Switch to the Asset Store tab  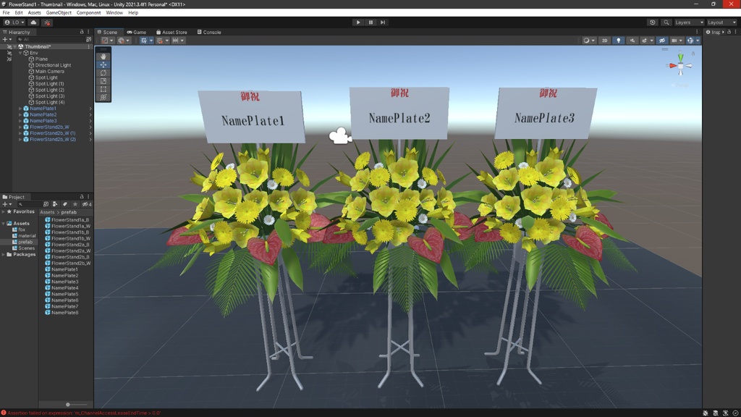172,32
